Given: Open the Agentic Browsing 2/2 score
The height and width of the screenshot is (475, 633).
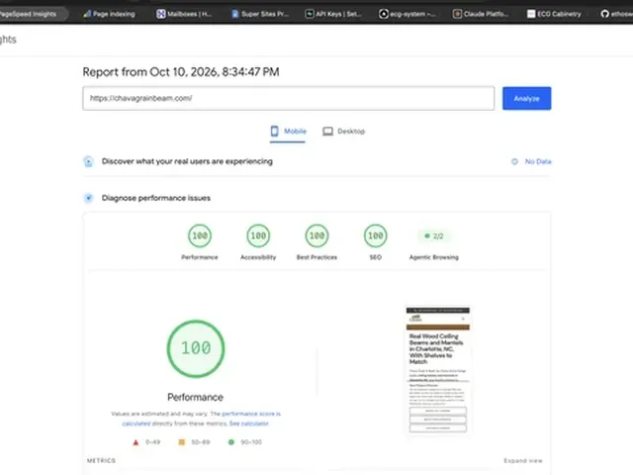Looking at the screenshot, I should click(434, 236).
